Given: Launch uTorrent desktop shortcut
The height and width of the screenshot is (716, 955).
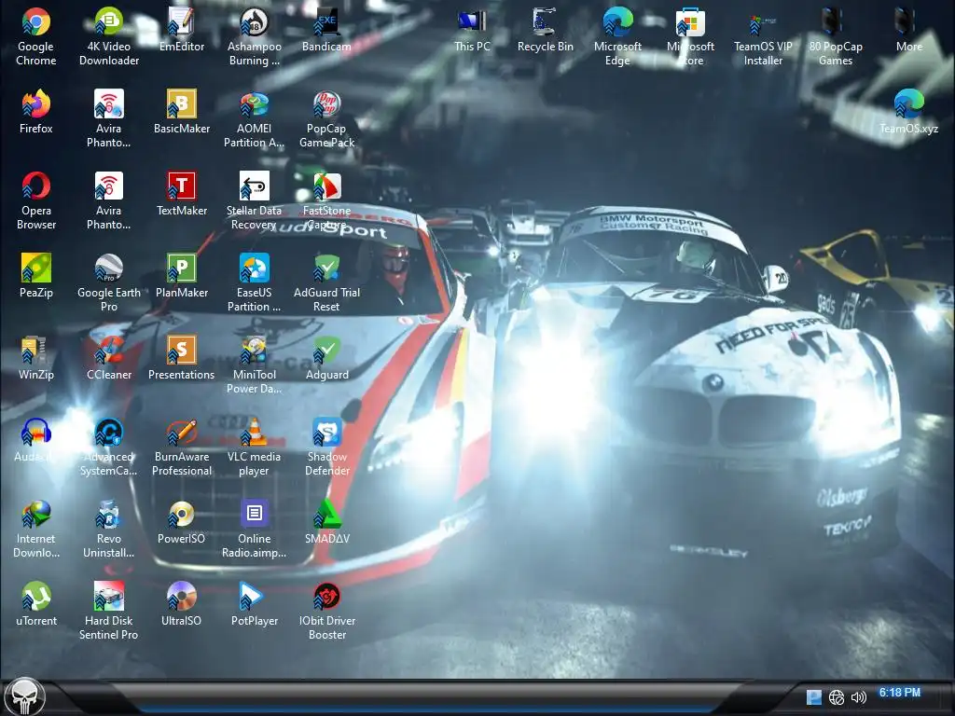Looking at the screenshot, I should tap(36, 597).
